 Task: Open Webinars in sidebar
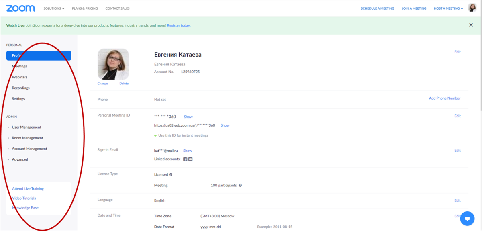pos(19,77)
